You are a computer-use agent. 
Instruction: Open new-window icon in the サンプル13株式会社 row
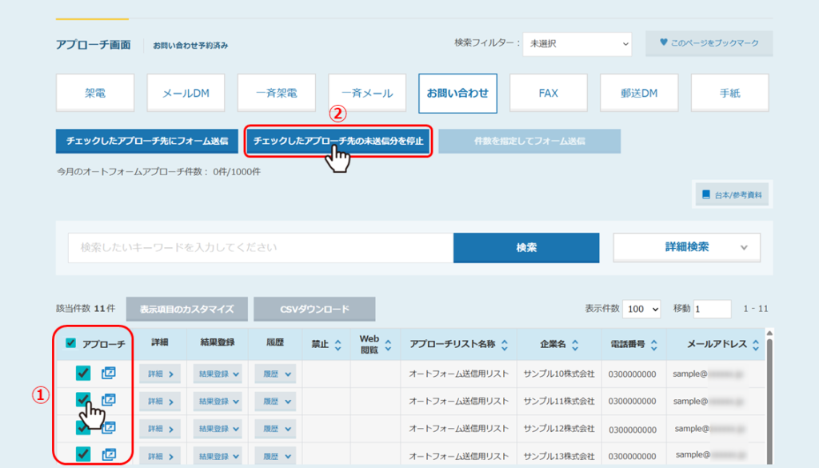click(x=109, y=454)
